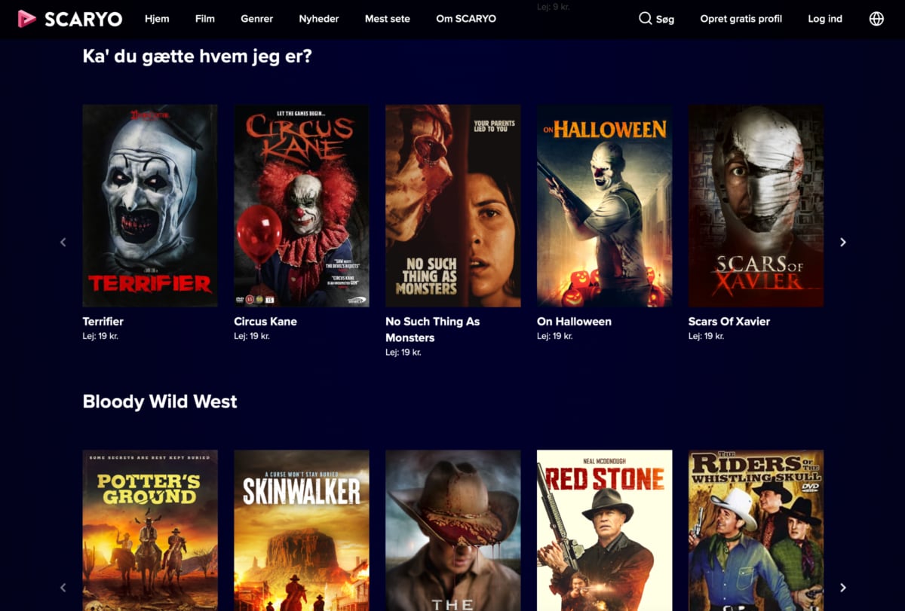Screen dimensions: 905x611
Task: Click the Log ind link
Action: tap(825, 19)
